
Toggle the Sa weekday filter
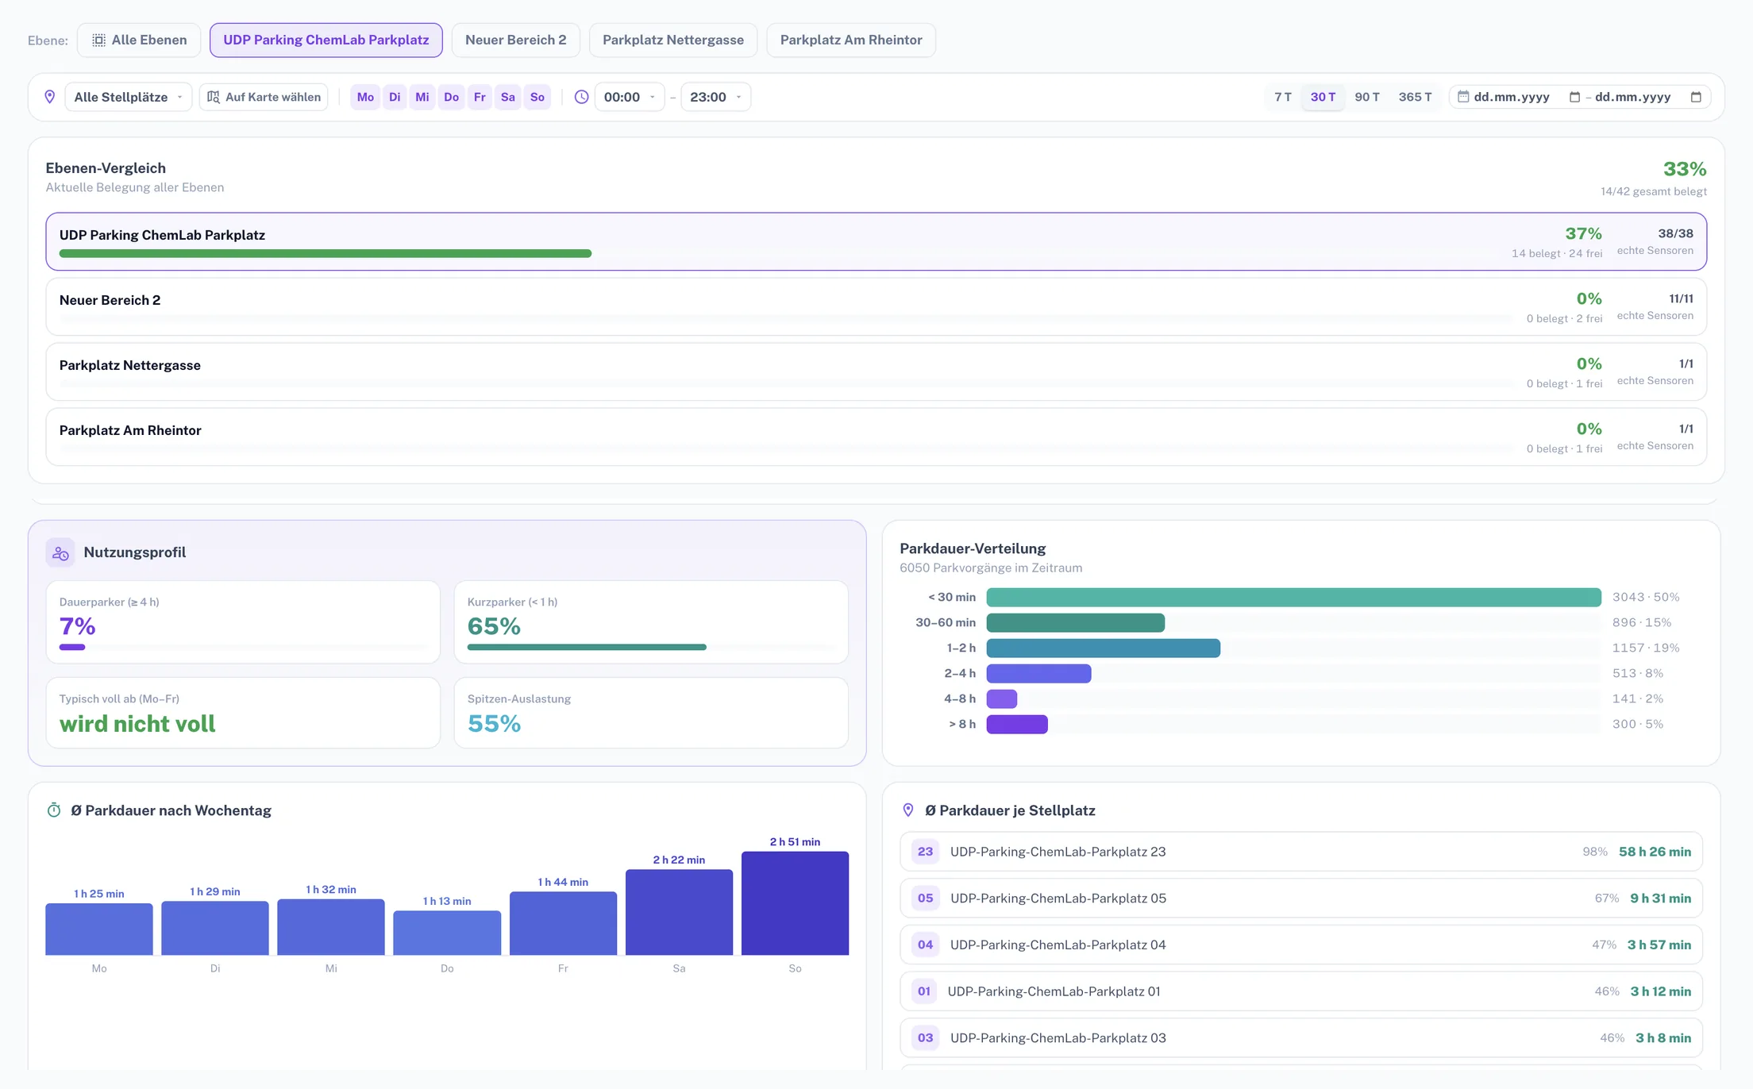(508, 97)
